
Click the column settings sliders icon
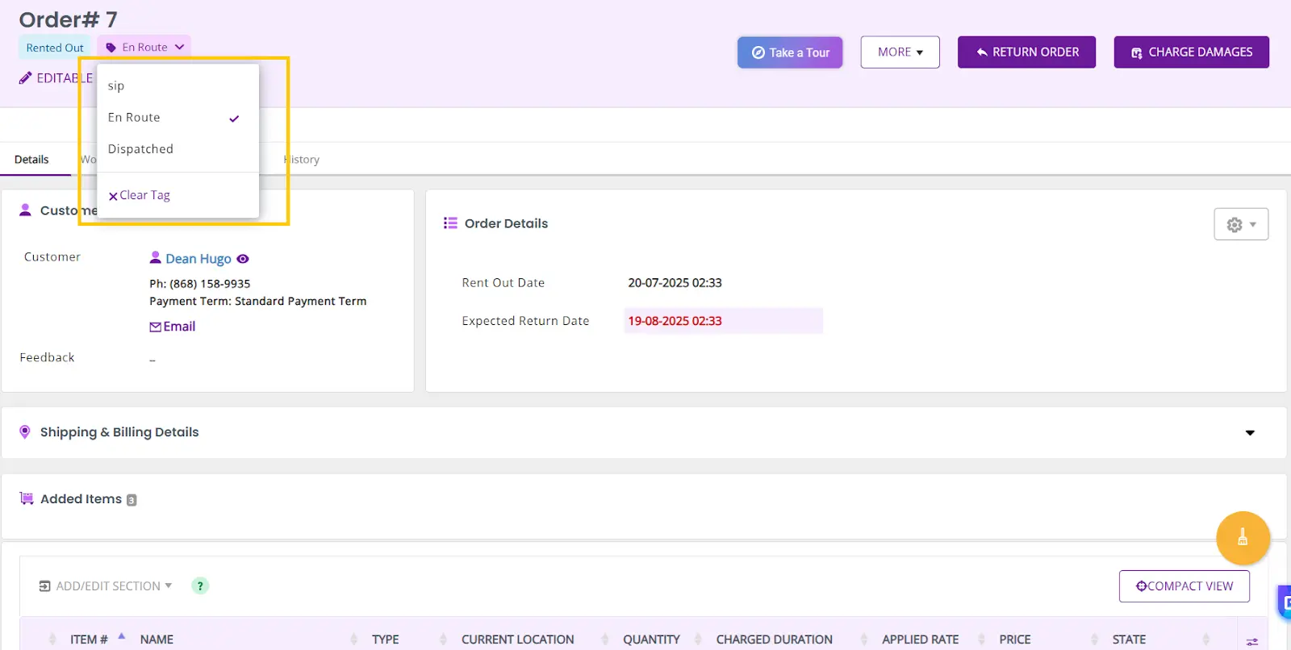click(1251, 641)
